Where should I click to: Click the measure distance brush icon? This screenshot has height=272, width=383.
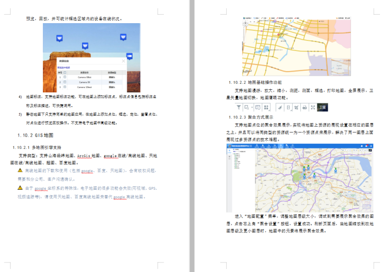(279, 107)
